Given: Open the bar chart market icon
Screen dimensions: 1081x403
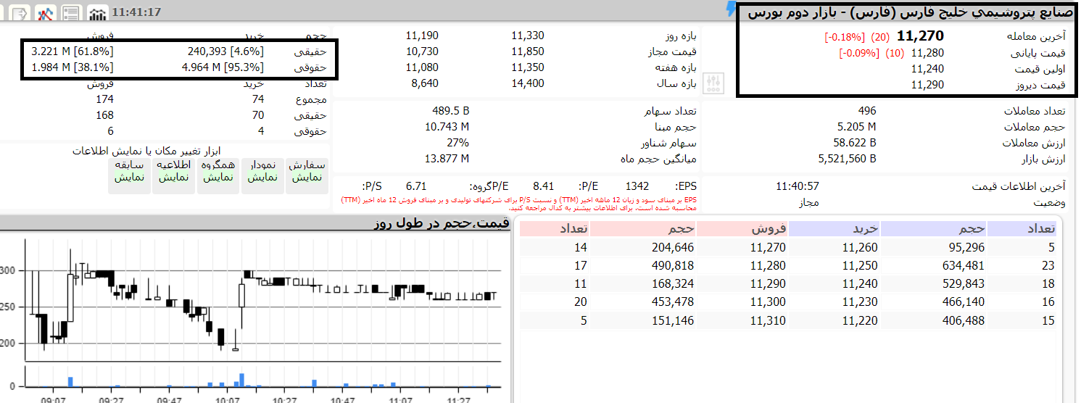Looking at the screenshot, I should coord(97,12).
